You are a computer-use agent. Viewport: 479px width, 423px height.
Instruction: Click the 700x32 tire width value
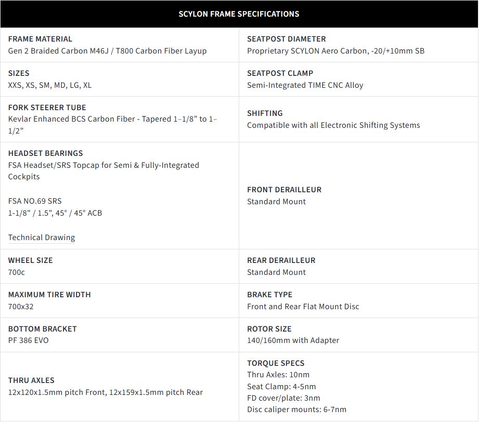tap(21, 307)
